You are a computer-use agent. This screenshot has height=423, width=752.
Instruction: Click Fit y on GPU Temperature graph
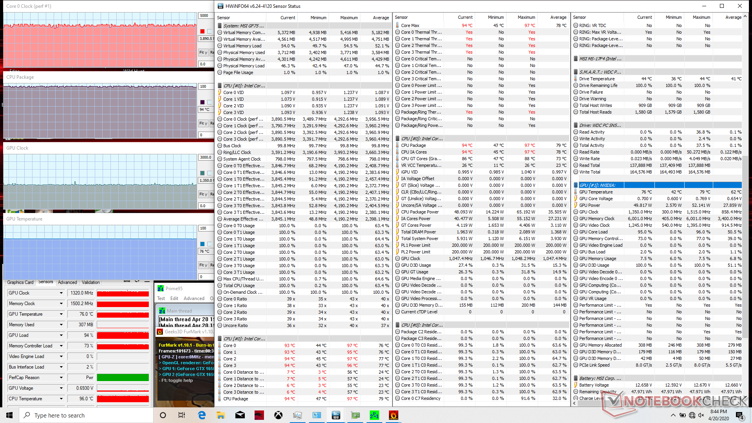click(203, 265)
